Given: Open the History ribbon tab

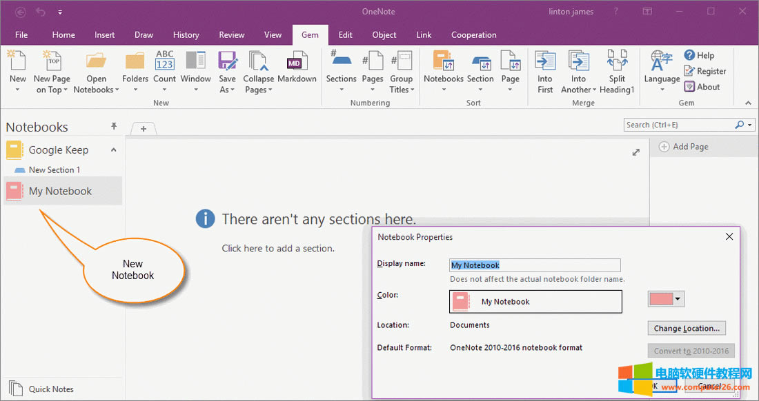Looking at the screenshot, I should click(x=186, y=35).
